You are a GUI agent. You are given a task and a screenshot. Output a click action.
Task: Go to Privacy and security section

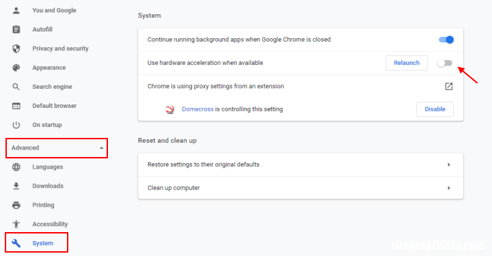click(60, 48)
